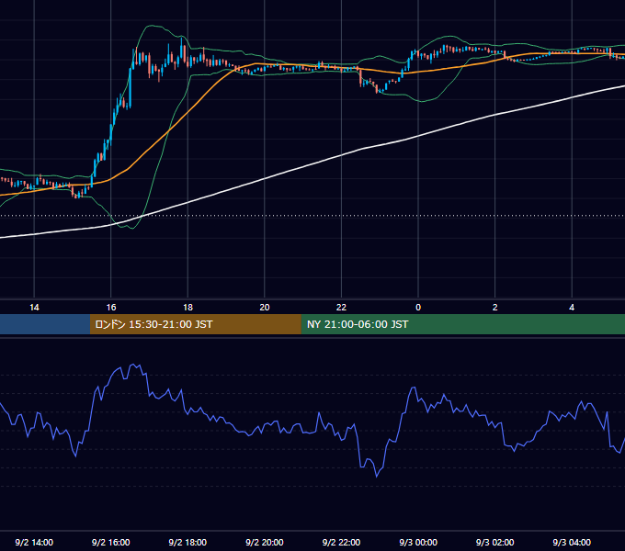Click the 9/2 14:00 time label

pyautogui.click(x=34, y=542)
